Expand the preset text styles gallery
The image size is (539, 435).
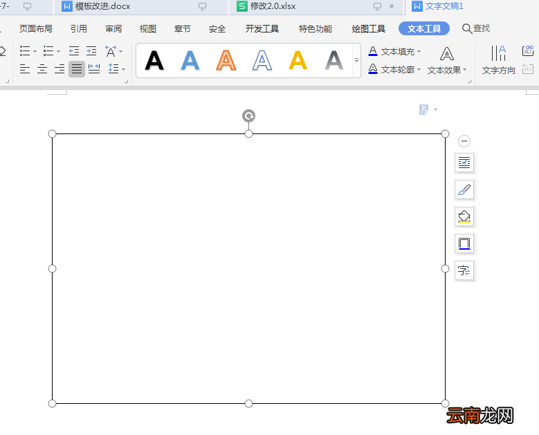(x=356, y=60)
